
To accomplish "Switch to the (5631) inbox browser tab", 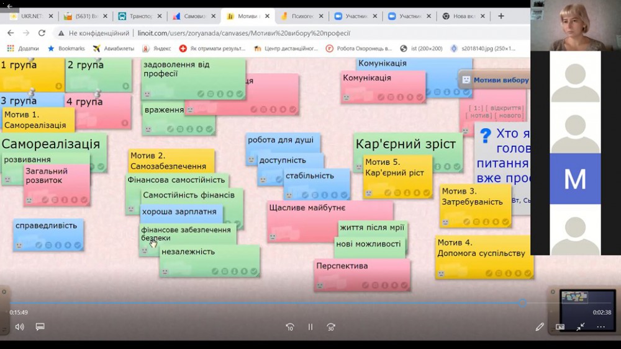I will point(86,16).
